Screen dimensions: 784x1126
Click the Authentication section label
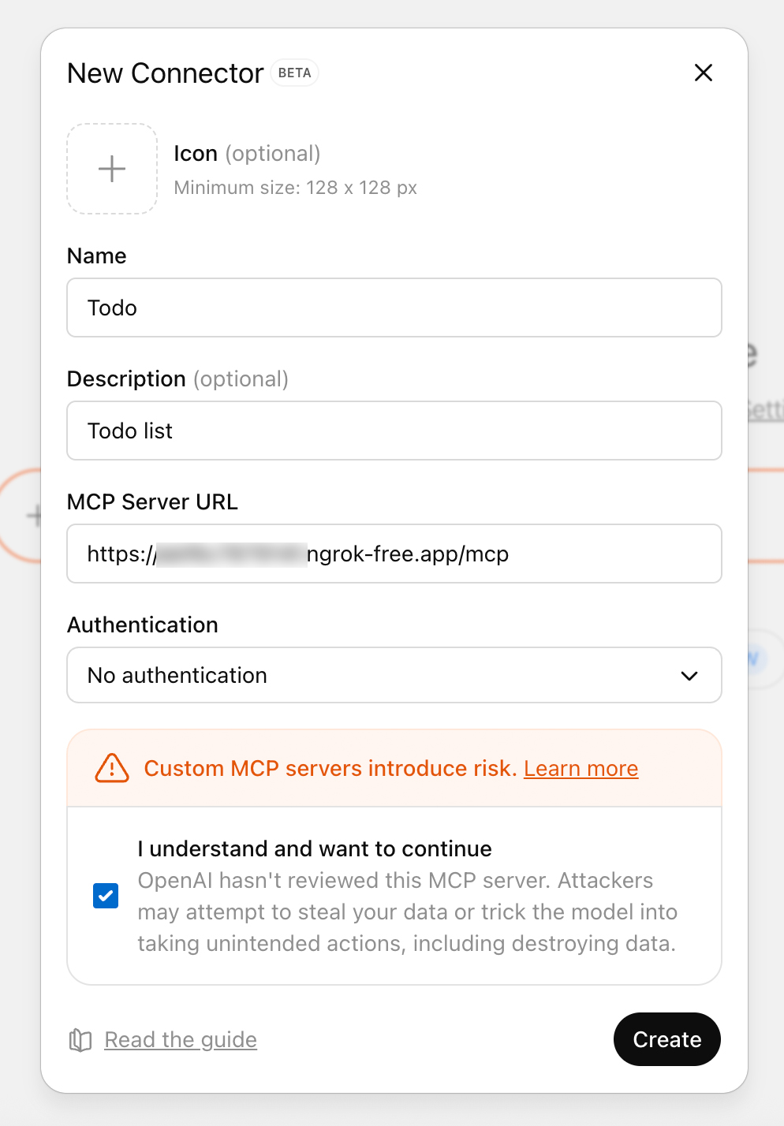(142, 625)
